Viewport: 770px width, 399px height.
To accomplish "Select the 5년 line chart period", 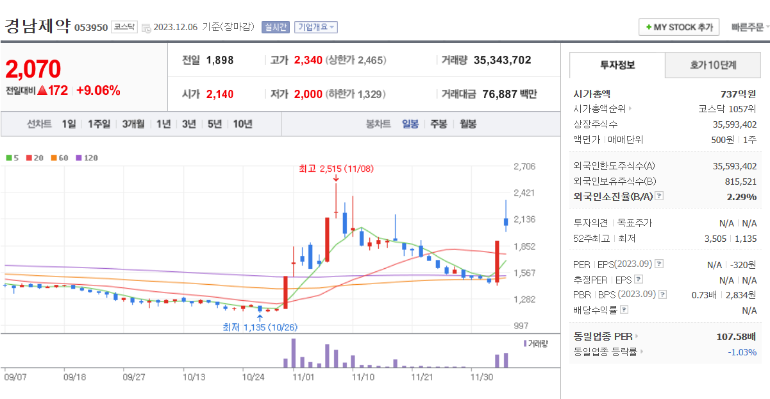I will (x=214, y=124).
